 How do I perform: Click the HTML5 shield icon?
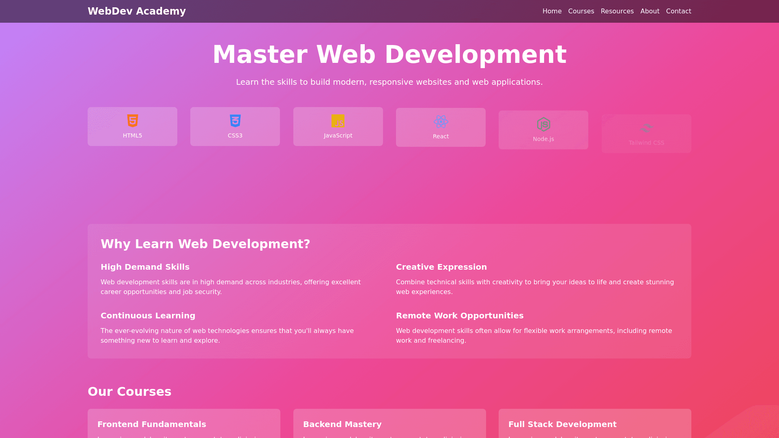[x=132, y=121]
